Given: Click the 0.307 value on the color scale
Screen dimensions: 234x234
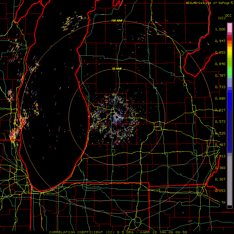Looking at the screenshot, I should pyautogui.click(x=220, y=179).
